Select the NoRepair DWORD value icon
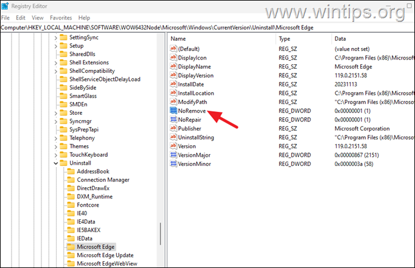Image resolution: width=415 pixels, height=268 pixels. (173, 120)
